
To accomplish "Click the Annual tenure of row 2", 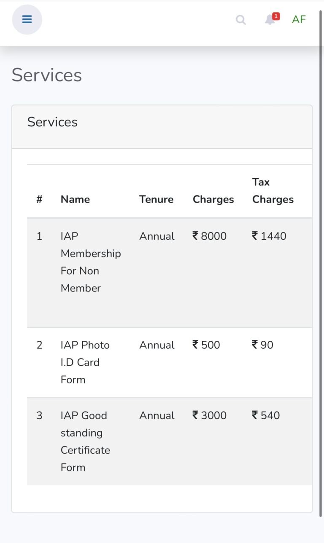I will [x=157, y=345].
